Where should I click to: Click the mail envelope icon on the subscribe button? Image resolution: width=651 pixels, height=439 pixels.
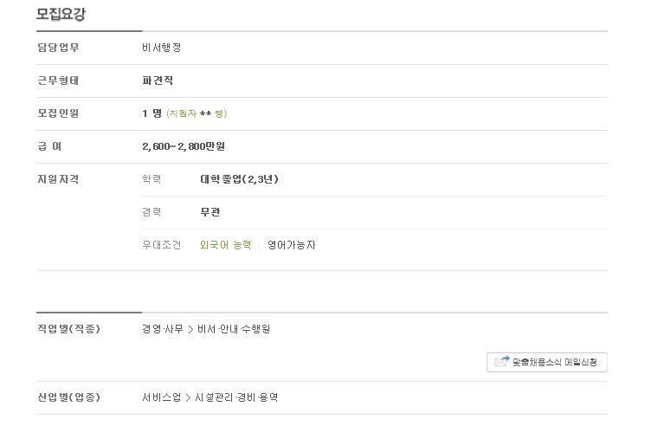point(501,362)
